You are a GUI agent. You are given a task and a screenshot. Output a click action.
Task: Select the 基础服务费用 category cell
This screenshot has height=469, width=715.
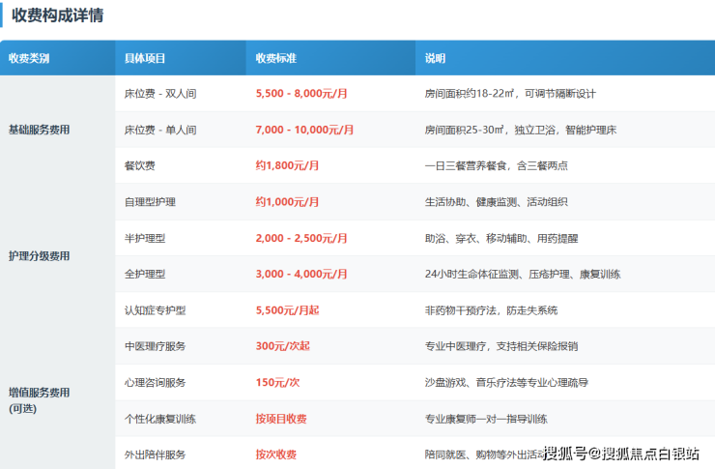click(x=57, y=130)
